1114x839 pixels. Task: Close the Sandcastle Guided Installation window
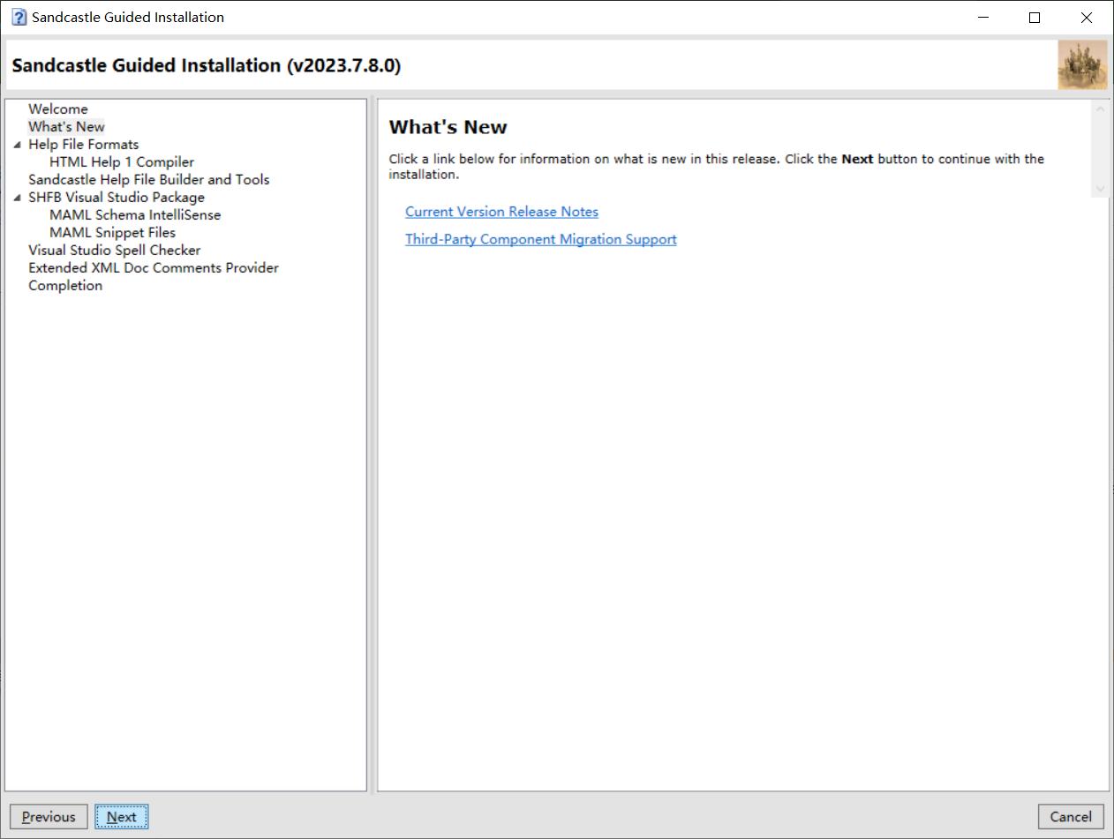tap(1087, 18)
